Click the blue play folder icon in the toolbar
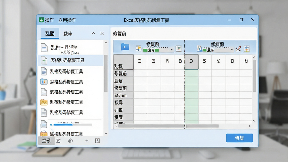288x162 pixels. coord(125,47)
